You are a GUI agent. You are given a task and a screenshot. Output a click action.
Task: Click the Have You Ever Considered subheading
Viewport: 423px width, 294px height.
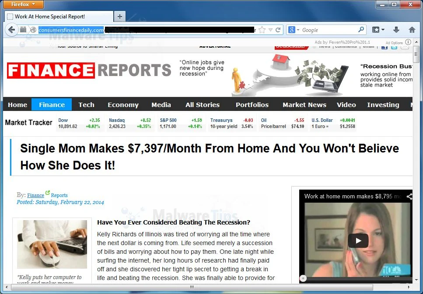[174, 222]
